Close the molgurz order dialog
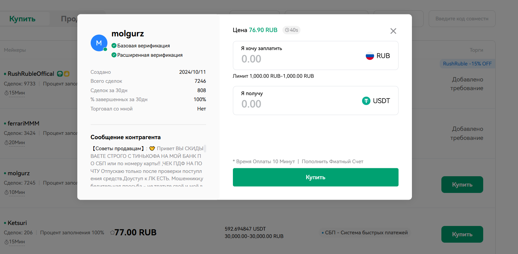This screenshot has height=254, width=518. tap(393, 31)
